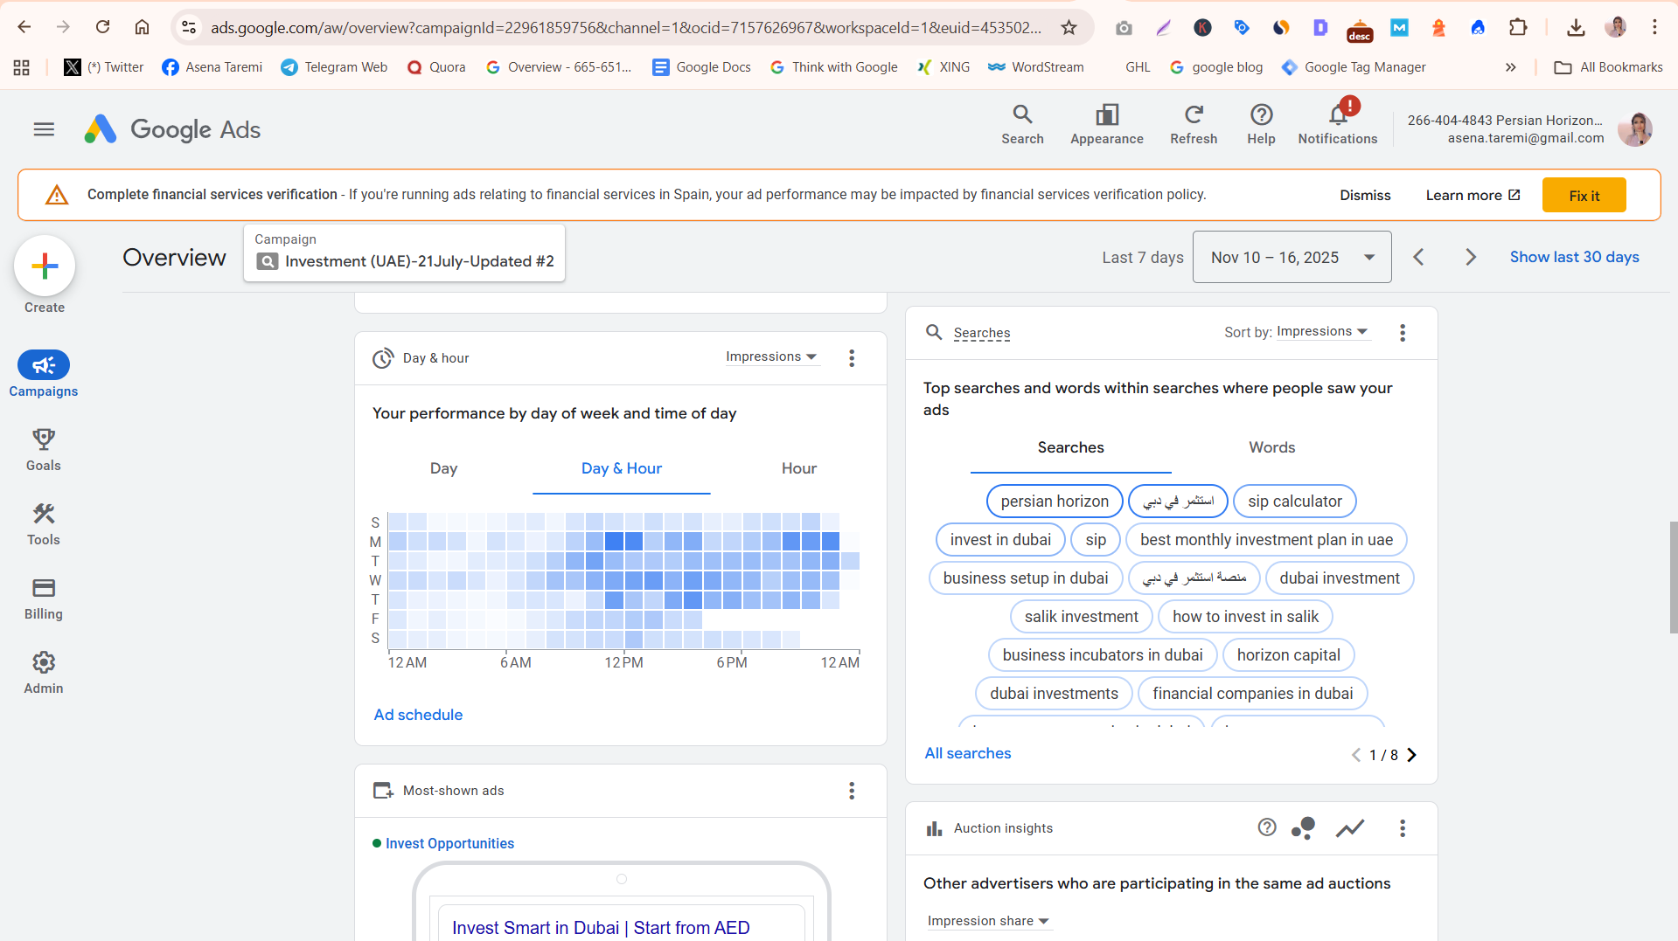The image size is (1678, 941).
Task: Open Notifications bell with alert
Action: (x=1337, y=124)
